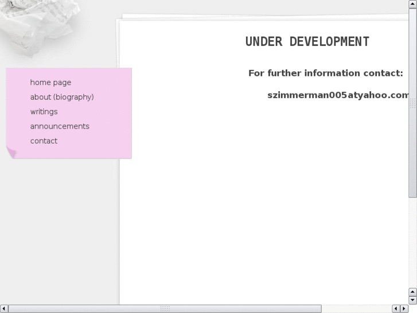This screenshot has width=417, height=313.
Task: Click left arrow adjacent to scroll-right arrow
Action: tap(396, 308)
